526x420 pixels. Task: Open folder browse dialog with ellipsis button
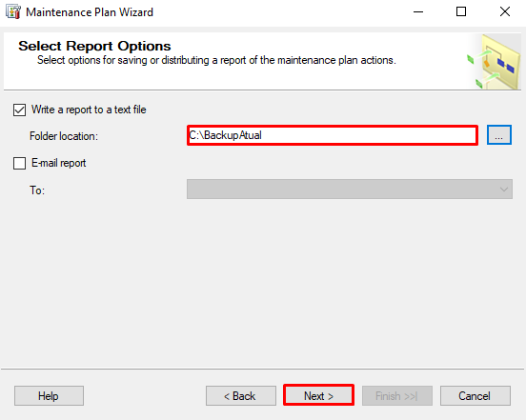498,135
